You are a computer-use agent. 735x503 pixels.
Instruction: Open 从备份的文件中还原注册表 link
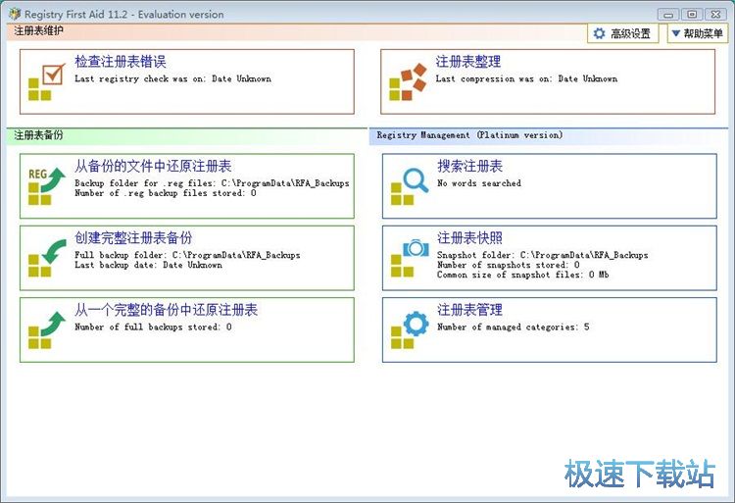(153, 167)
